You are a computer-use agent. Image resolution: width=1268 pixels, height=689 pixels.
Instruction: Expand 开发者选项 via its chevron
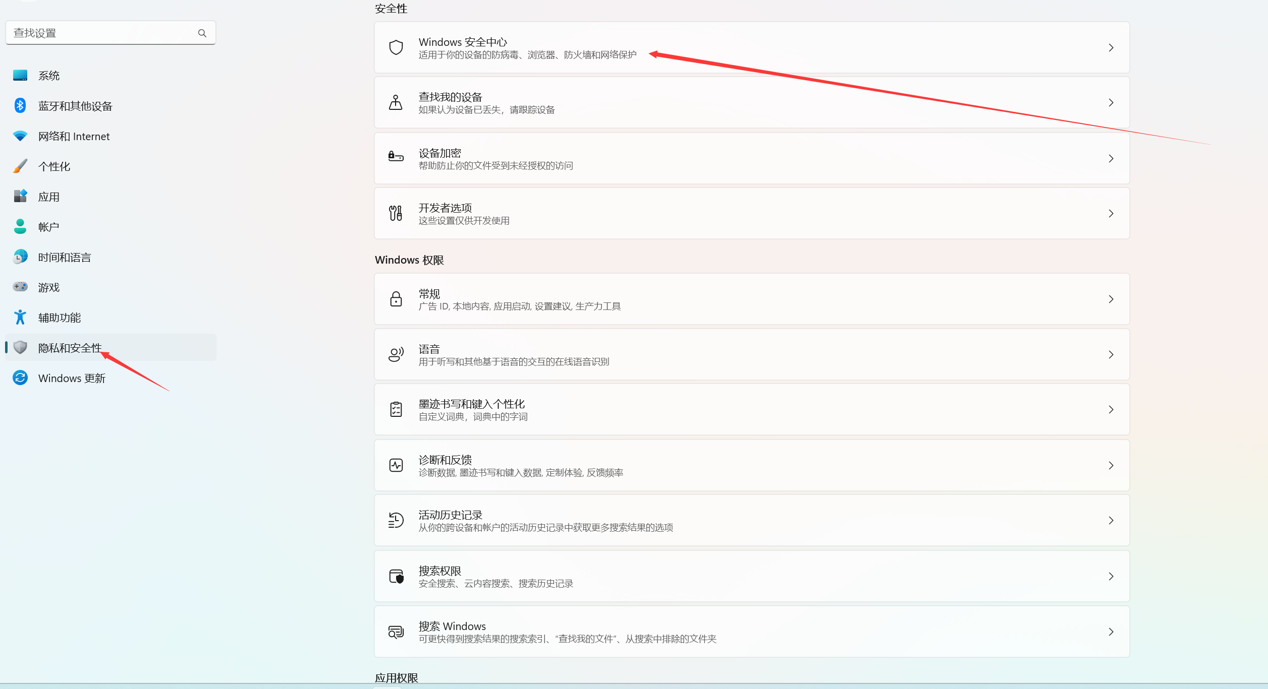pyautogui.click(x=1111, y=214)
